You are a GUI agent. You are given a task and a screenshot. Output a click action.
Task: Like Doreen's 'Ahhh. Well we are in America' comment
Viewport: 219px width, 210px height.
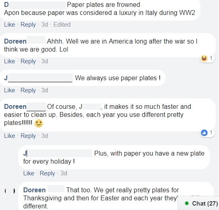(x=10, y=61)
